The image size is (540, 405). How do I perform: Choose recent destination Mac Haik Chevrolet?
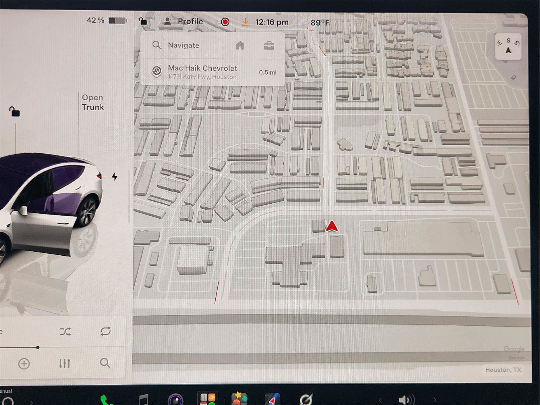pos(213,72)
